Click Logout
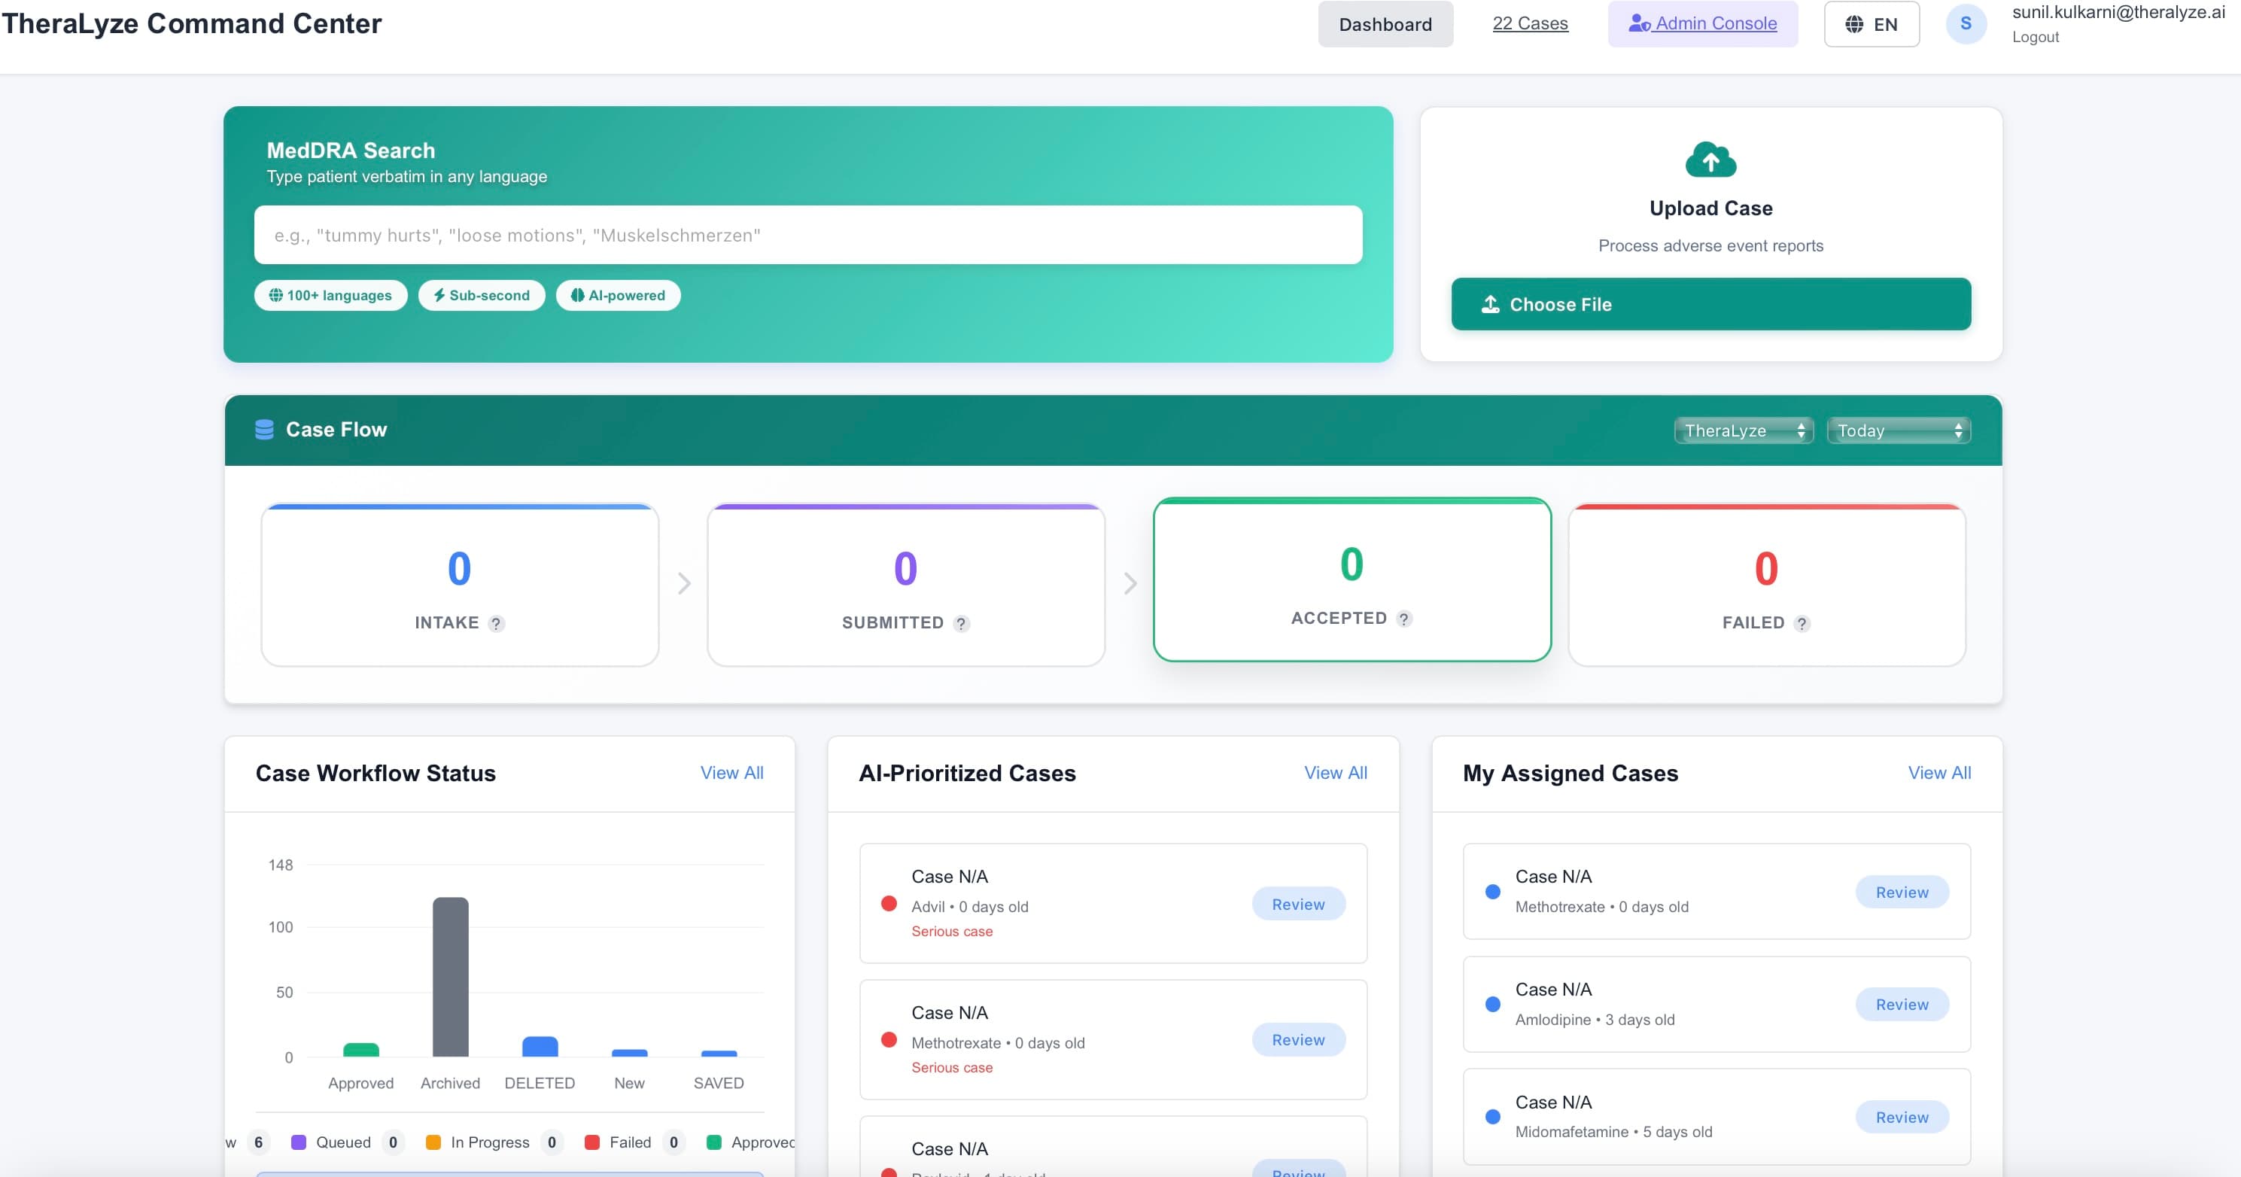The image size is (2241, 1177). [x=2035, y=38]
